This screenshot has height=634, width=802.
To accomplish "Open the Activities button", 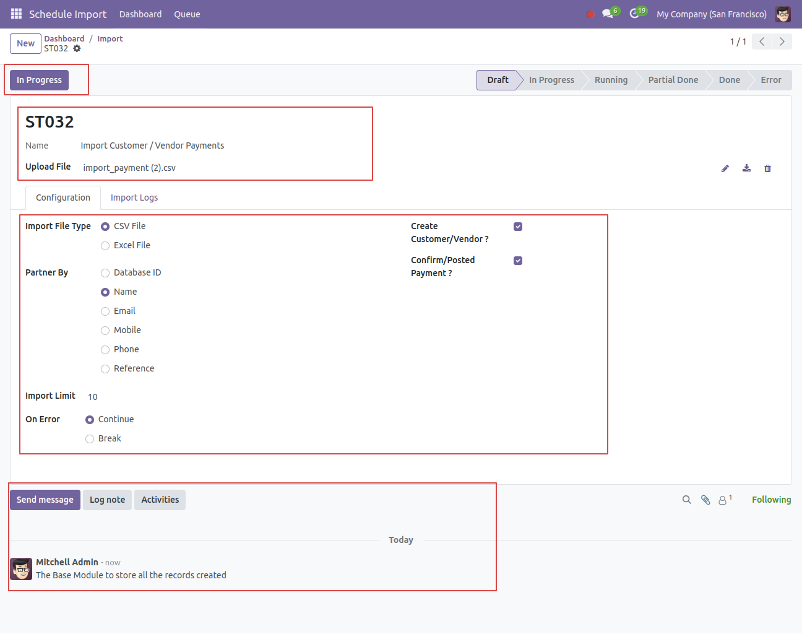I will coord(160,500).
